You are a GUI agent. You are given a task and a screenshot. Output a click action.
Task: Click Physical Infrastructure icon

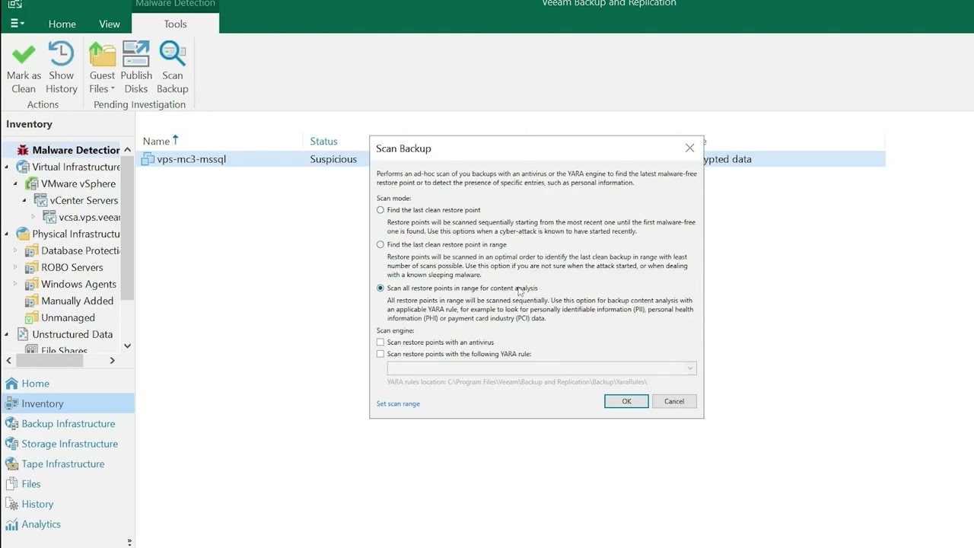(x=23, y=234)
